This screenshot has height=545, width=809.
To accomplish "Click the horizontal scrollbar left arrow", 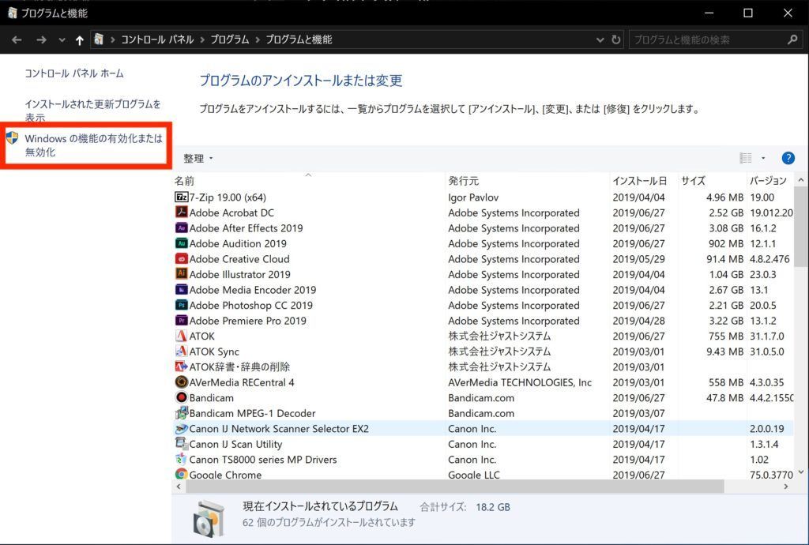I will [179, 487].
